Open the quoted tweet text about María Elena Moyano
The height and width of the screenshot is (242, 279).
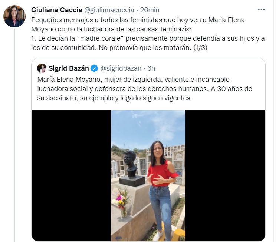tap(144, 89)
